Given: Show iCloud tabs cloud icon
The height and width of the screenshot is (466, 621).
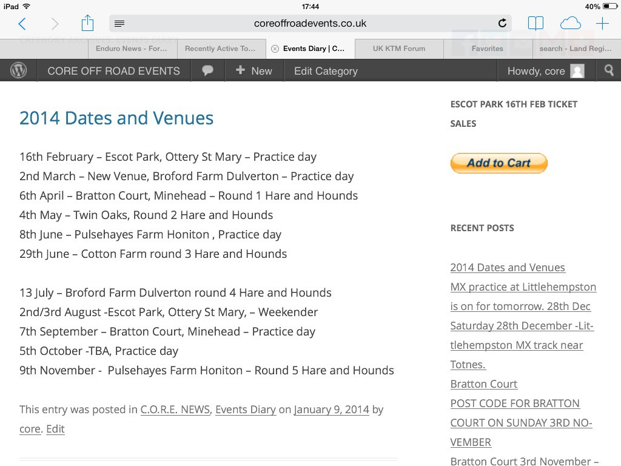Looking at the screenshot, I should (570, 24).
